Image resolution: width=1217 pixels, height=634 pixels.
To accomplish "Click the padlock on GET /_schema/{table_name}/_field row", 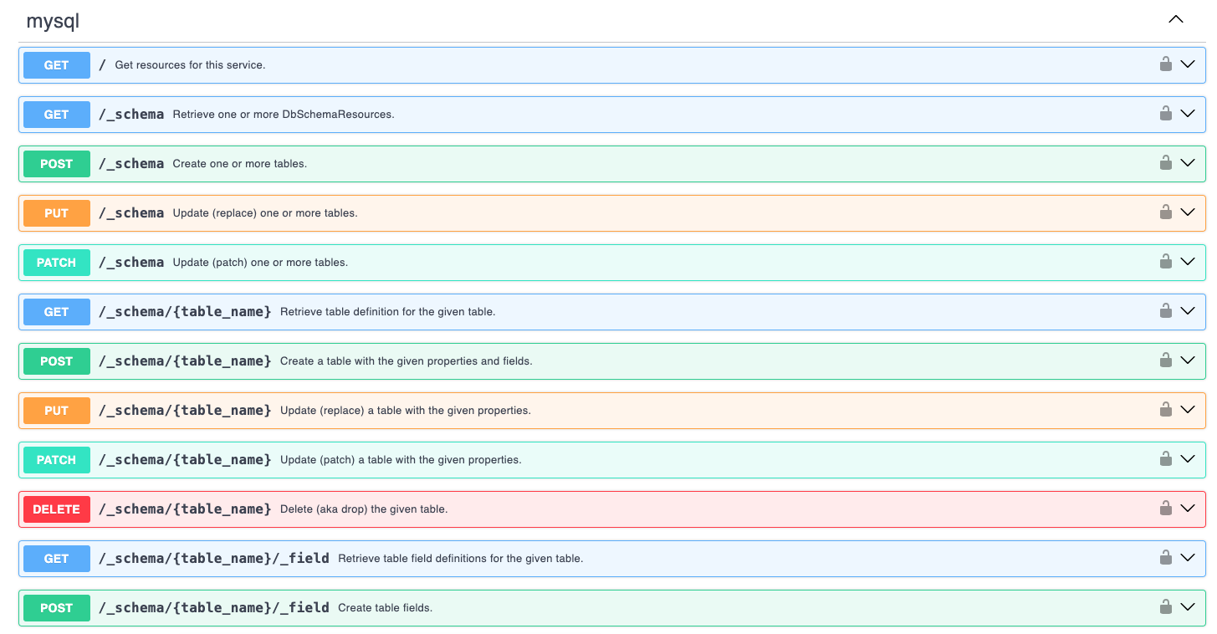I will [1166, 558].
